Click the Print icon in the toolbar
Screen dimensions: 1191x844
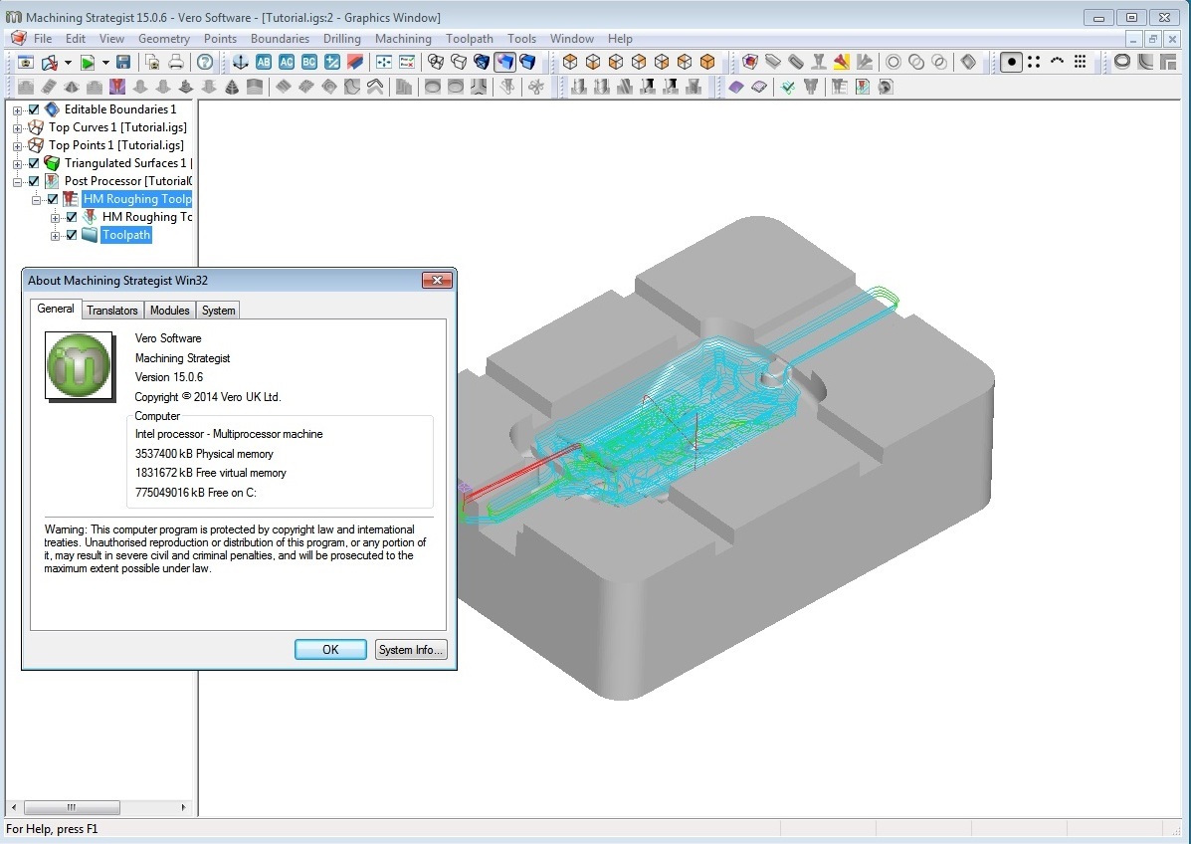[175, 63]
